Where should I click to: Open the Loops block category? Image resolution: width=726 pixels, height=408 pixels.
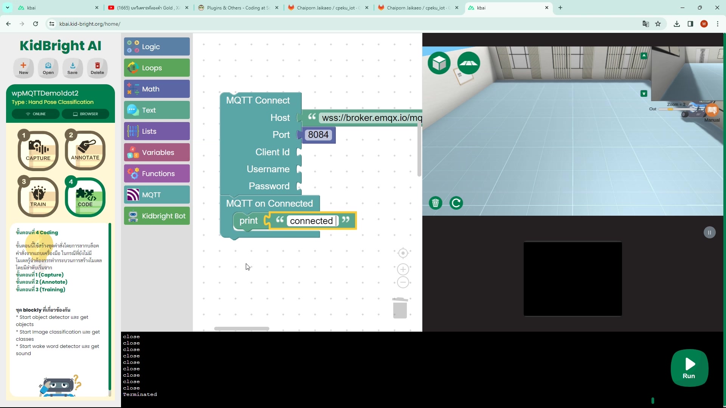(157, 68)
